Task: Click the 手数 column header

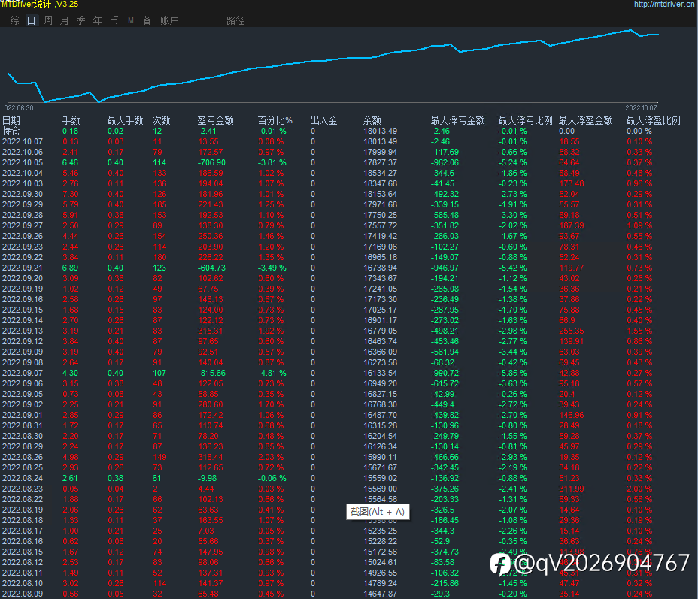Action: click(71, 120)
